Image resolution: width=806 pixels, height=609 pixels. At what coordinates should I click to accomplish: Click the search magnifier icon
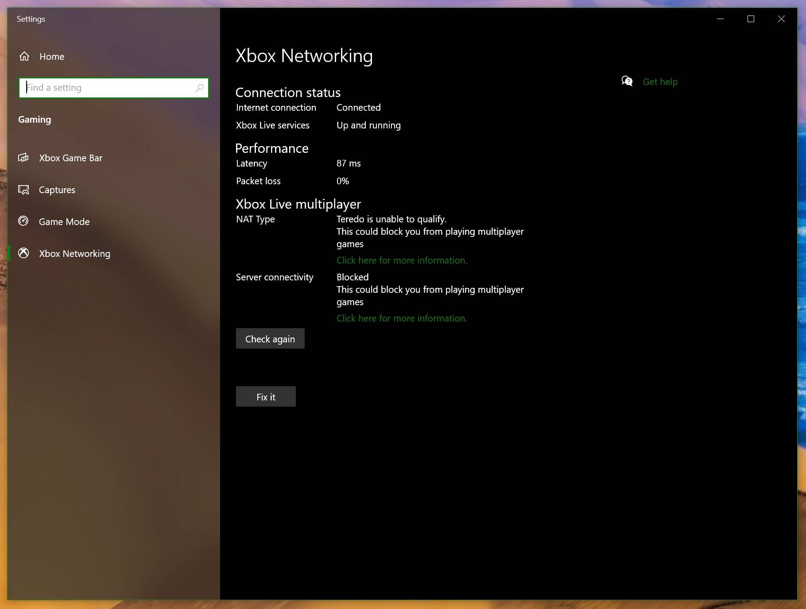pos(199,88)
